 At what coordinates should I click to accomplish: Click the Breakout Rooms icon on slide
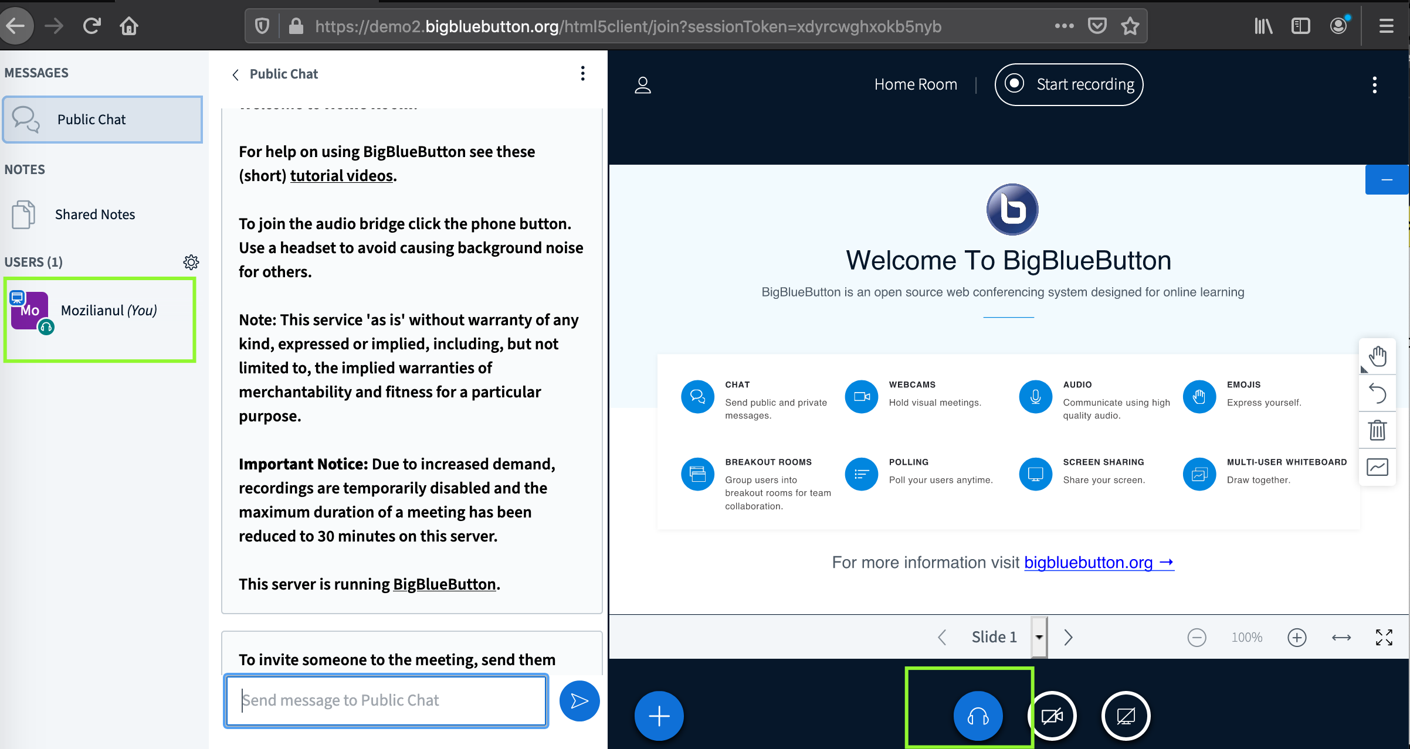click(x=697, y=474)
